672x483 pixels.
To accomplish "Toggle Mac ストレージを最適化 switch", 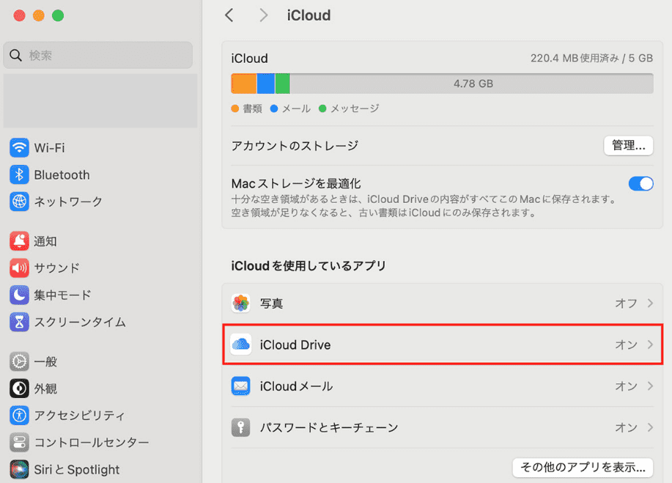I will tap(640, 183).
